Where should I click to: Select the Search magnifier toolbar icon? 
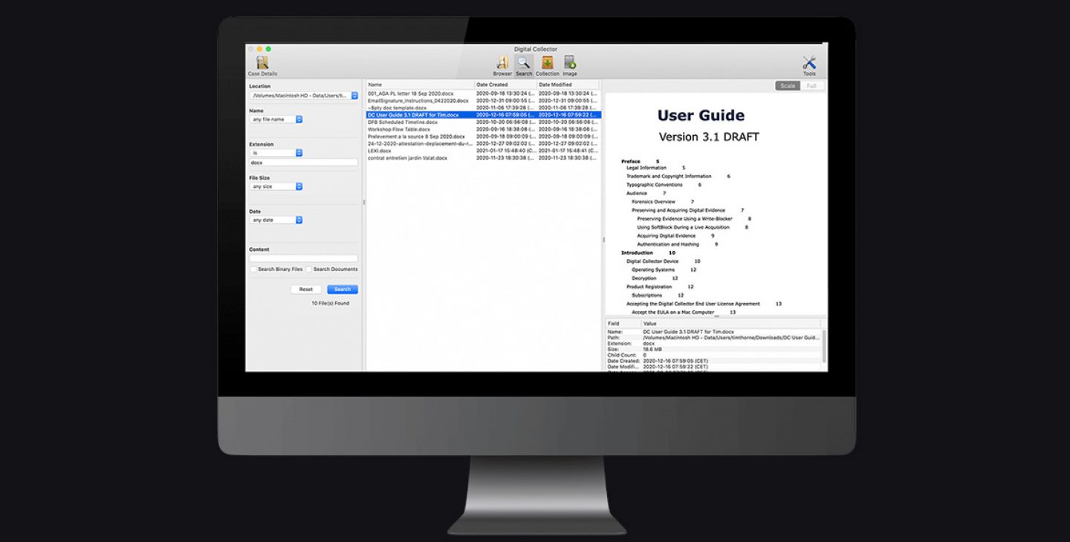click(524, 65)
